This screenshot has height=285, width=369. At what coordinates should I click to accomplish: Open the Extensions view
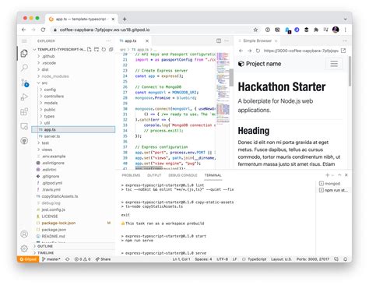[24, 112]
